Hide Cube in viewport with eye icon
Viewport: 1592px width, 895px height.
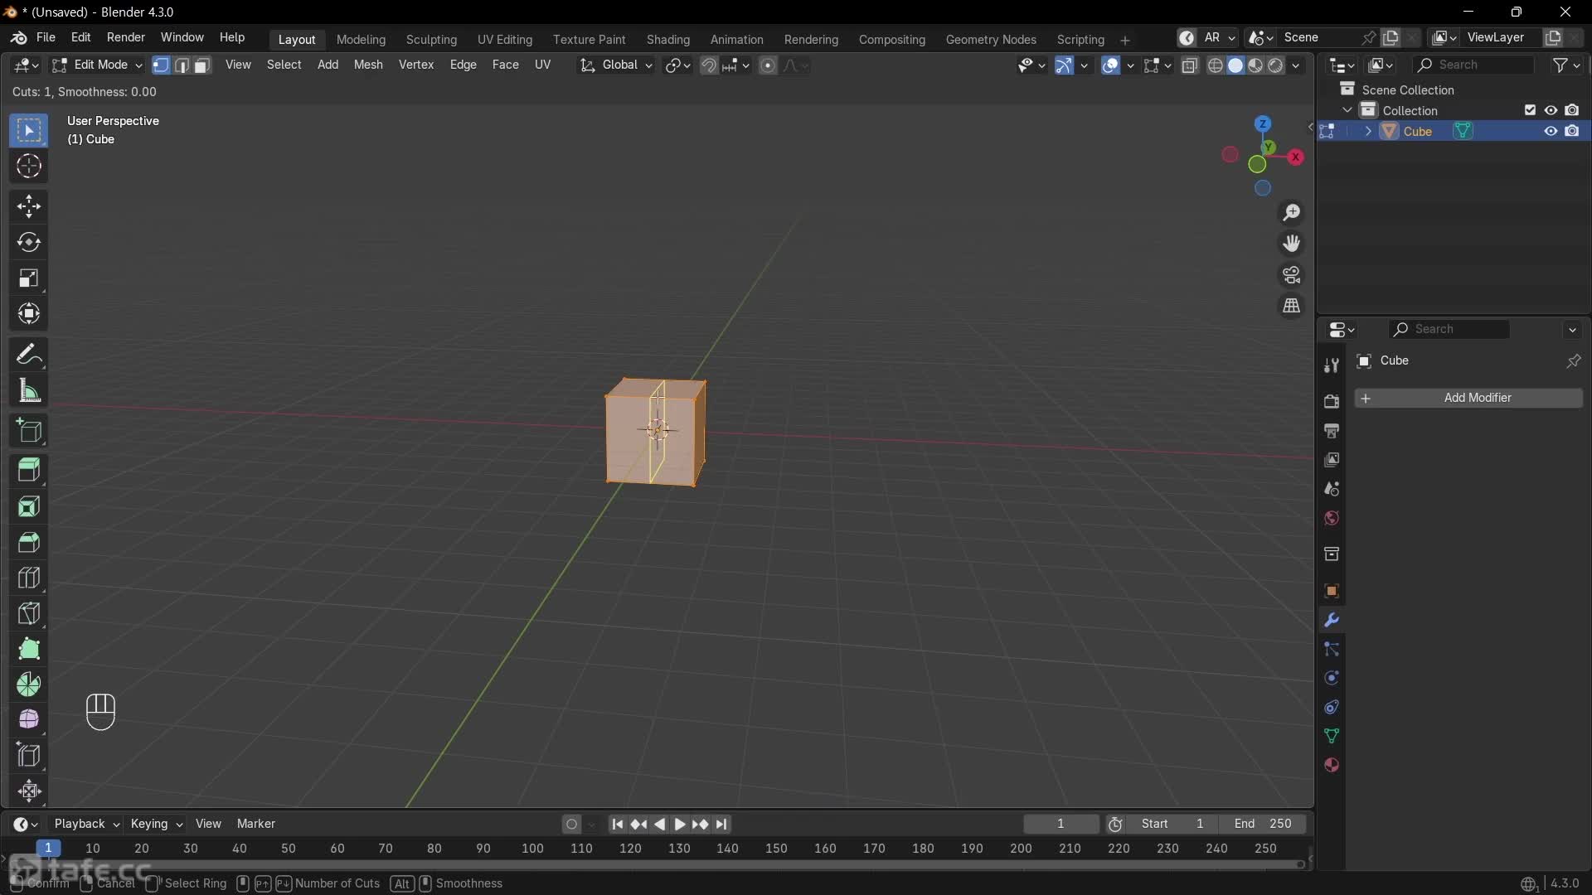click(1550, 131)
